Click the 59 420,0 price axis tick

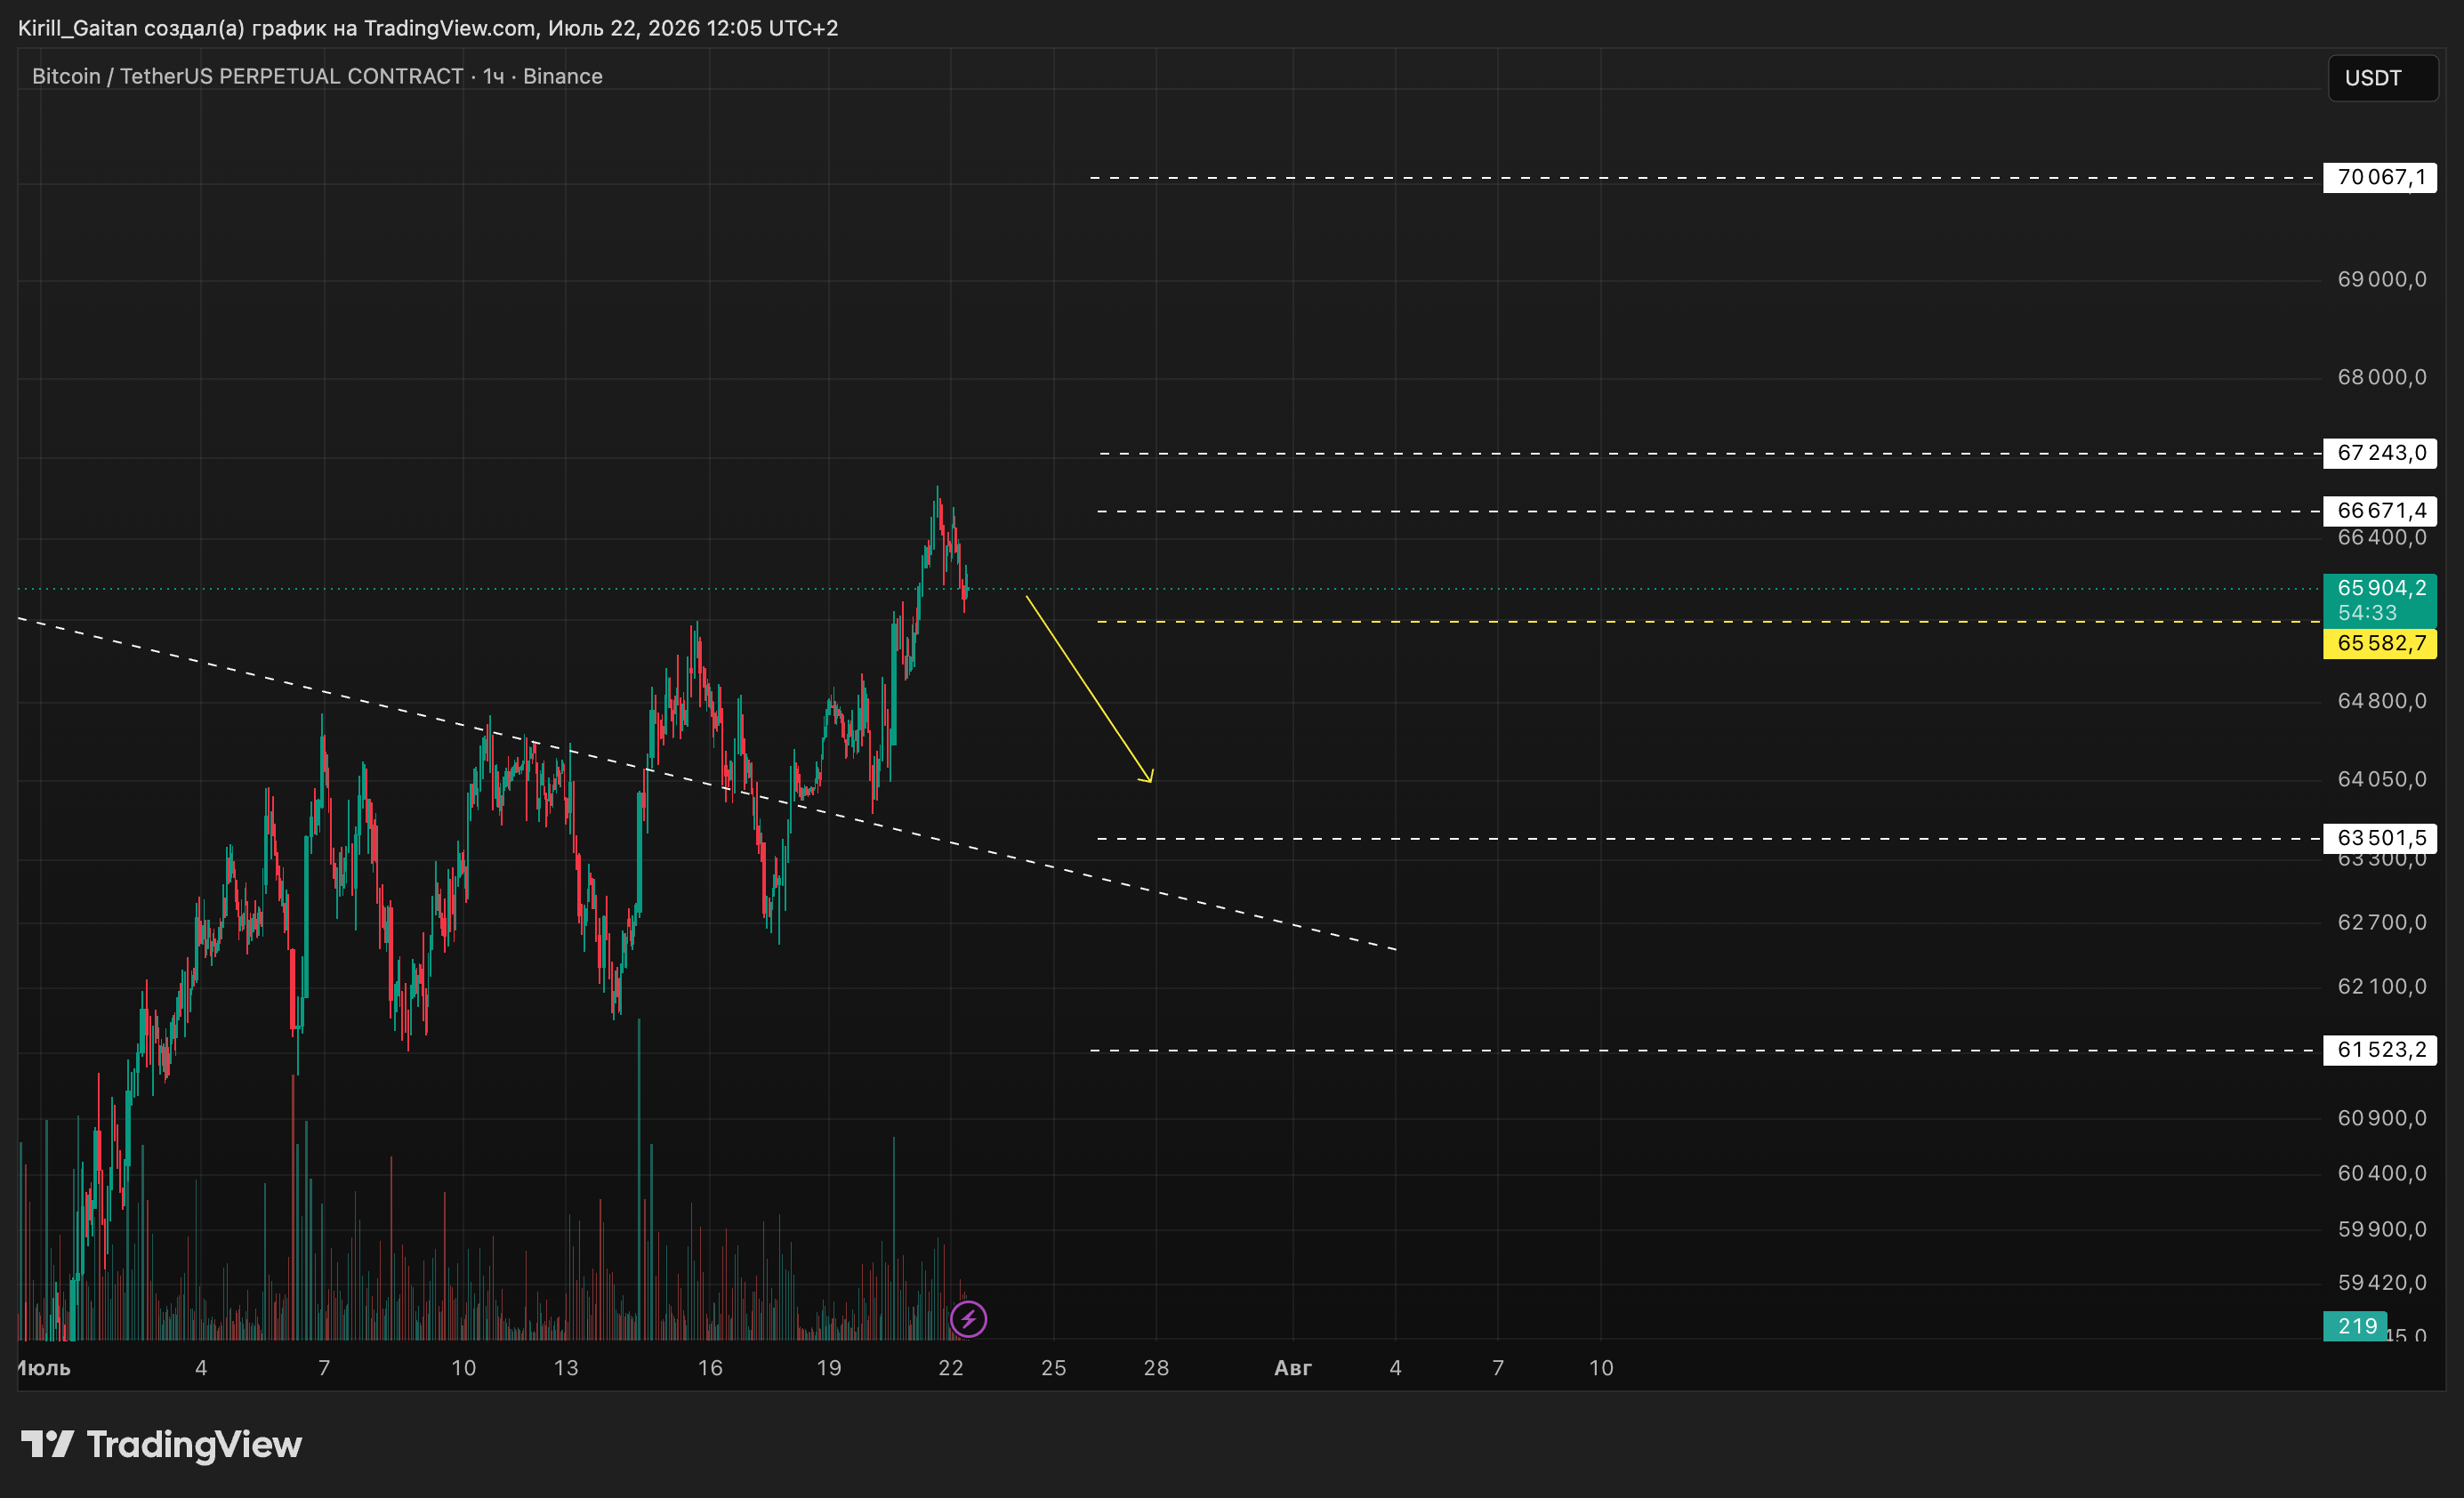[x=2381, y=1283]
